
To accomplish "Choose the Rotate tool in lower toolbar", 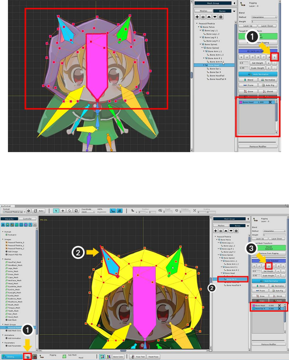I will [69, 211].
